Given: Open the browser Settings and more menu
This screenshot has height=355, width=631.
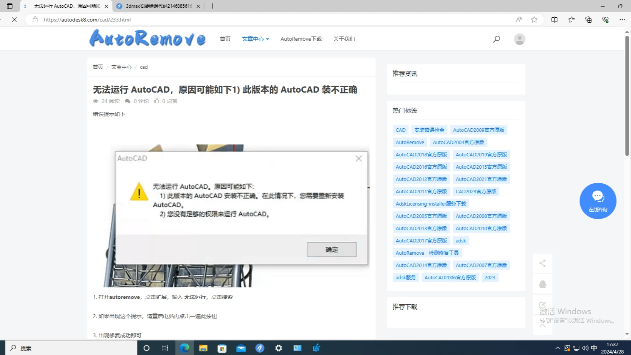Looking at the screenshot, I should (x=623, y=20).
